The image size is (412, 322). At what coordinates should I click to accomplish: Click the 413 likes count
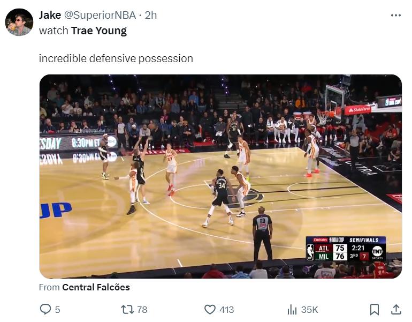226,310
